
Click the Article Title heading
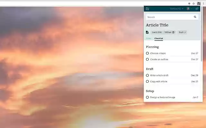157,25
